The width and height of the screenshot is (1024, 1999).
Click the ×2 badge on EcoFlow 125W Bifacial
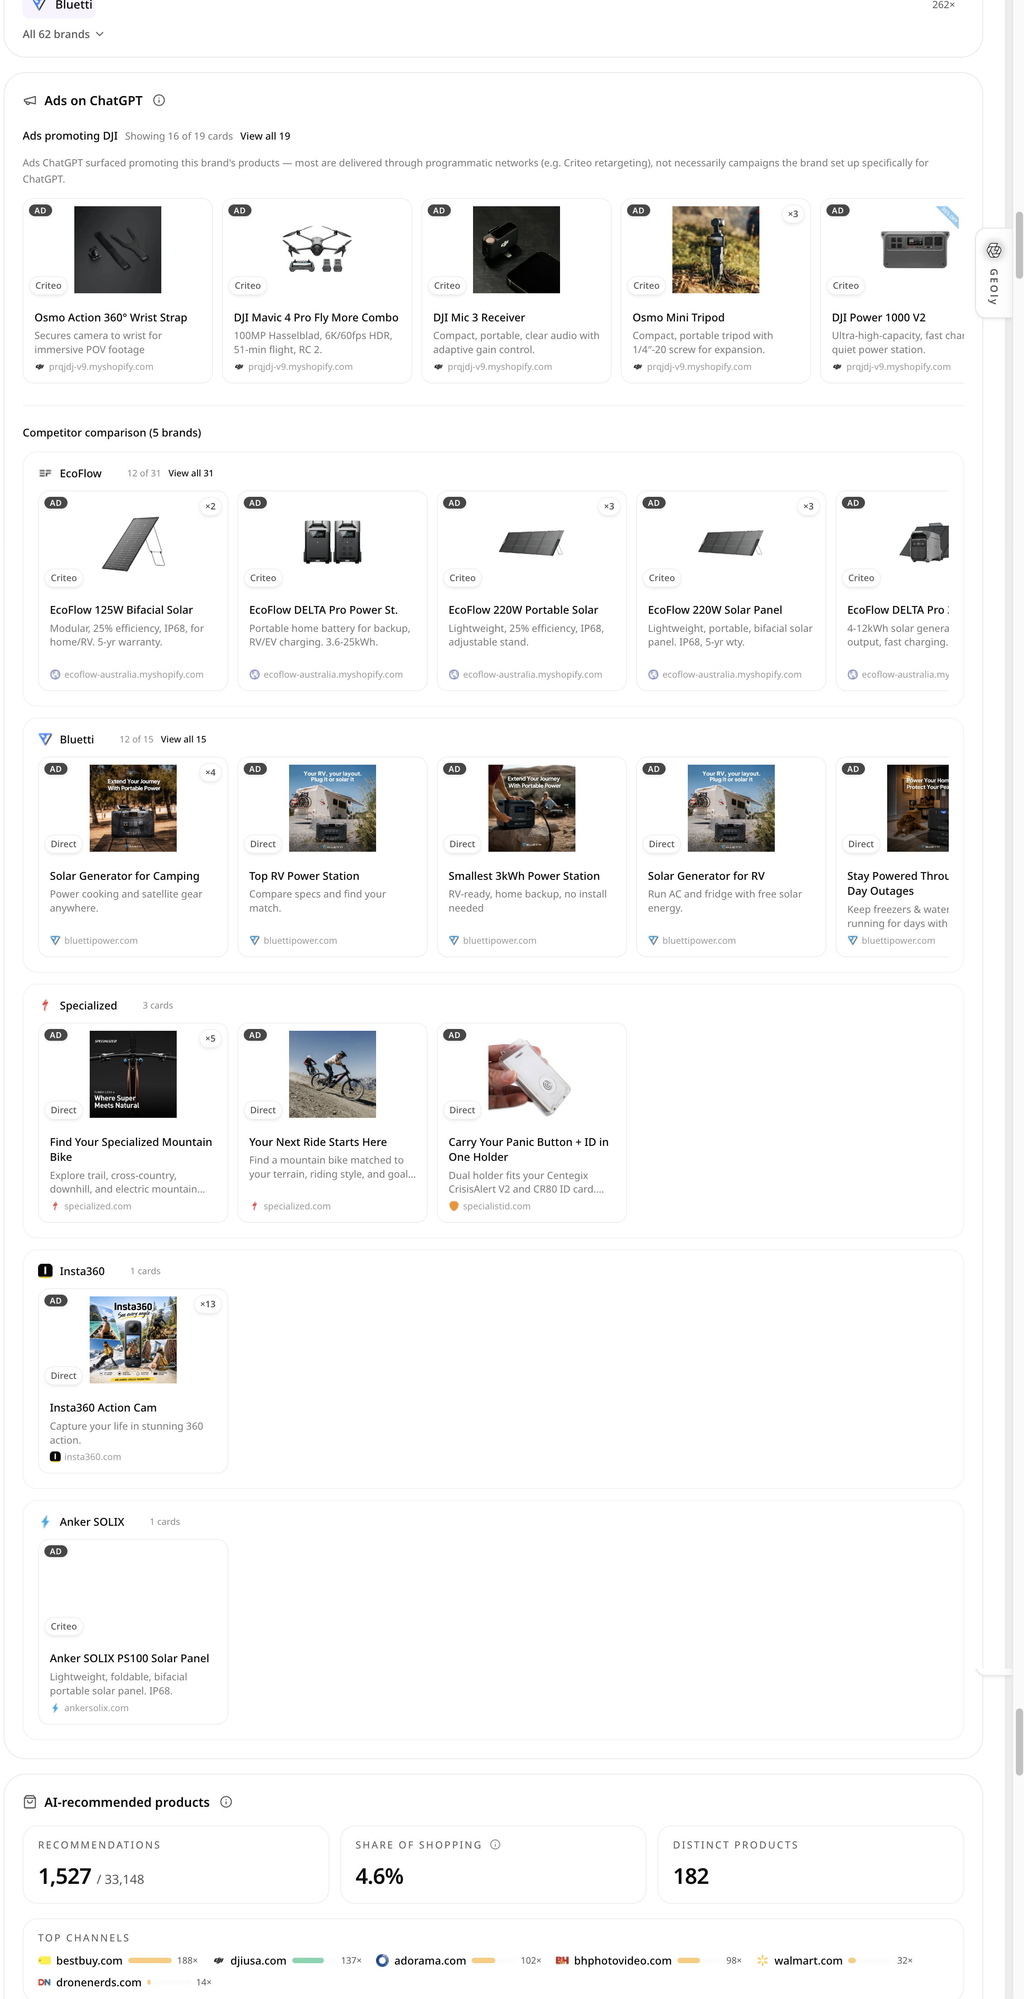[x=210, y=507]
